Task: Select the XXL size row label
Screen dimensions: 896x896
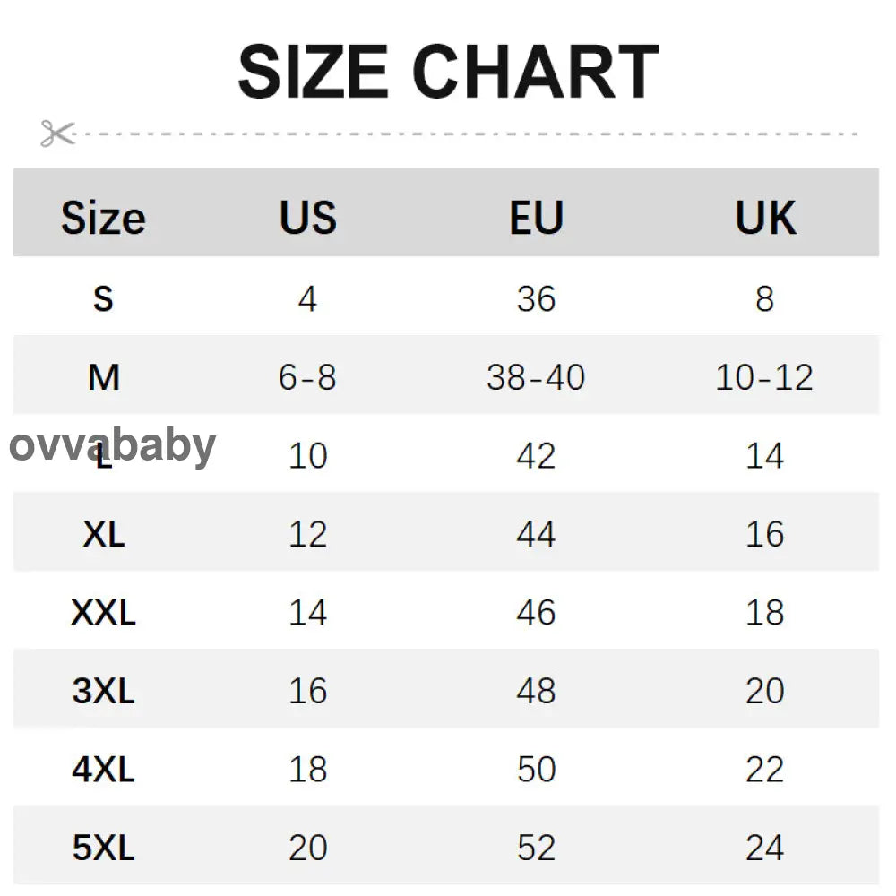Action: (103, 613)
